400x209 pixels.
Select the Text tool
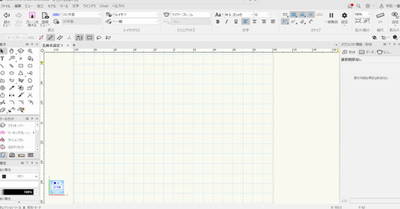[x=2, y=58]
